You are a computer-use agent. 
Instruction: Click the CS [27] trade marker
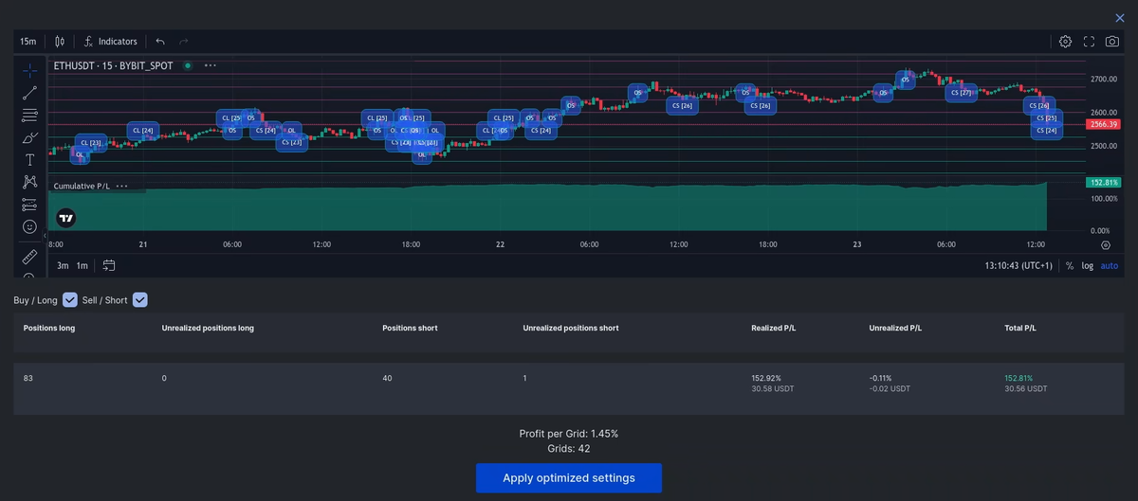click(x=961, y=93)
